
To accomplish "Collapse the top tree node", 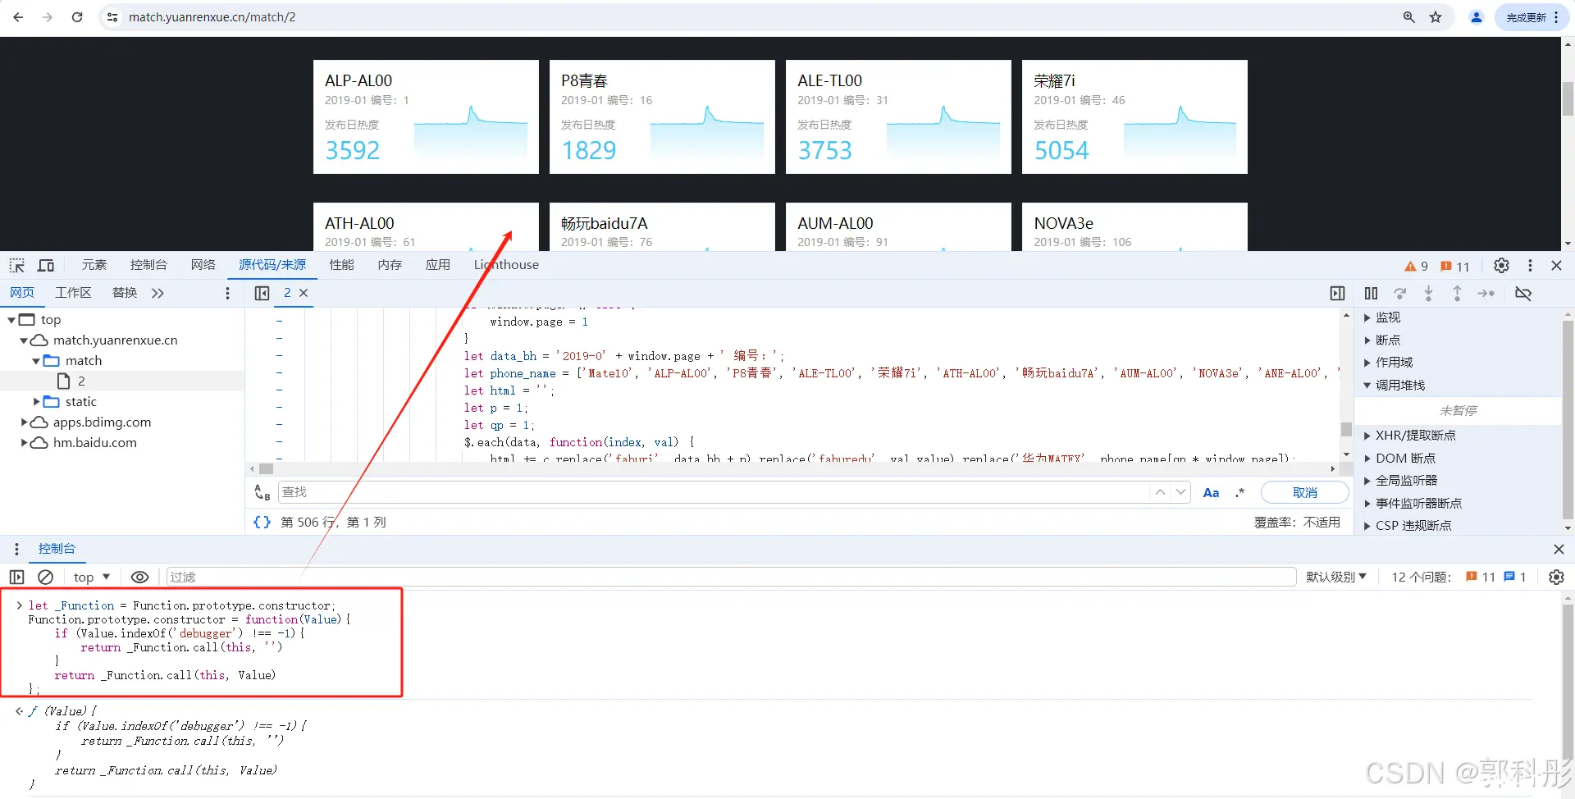I will (11, 320).
